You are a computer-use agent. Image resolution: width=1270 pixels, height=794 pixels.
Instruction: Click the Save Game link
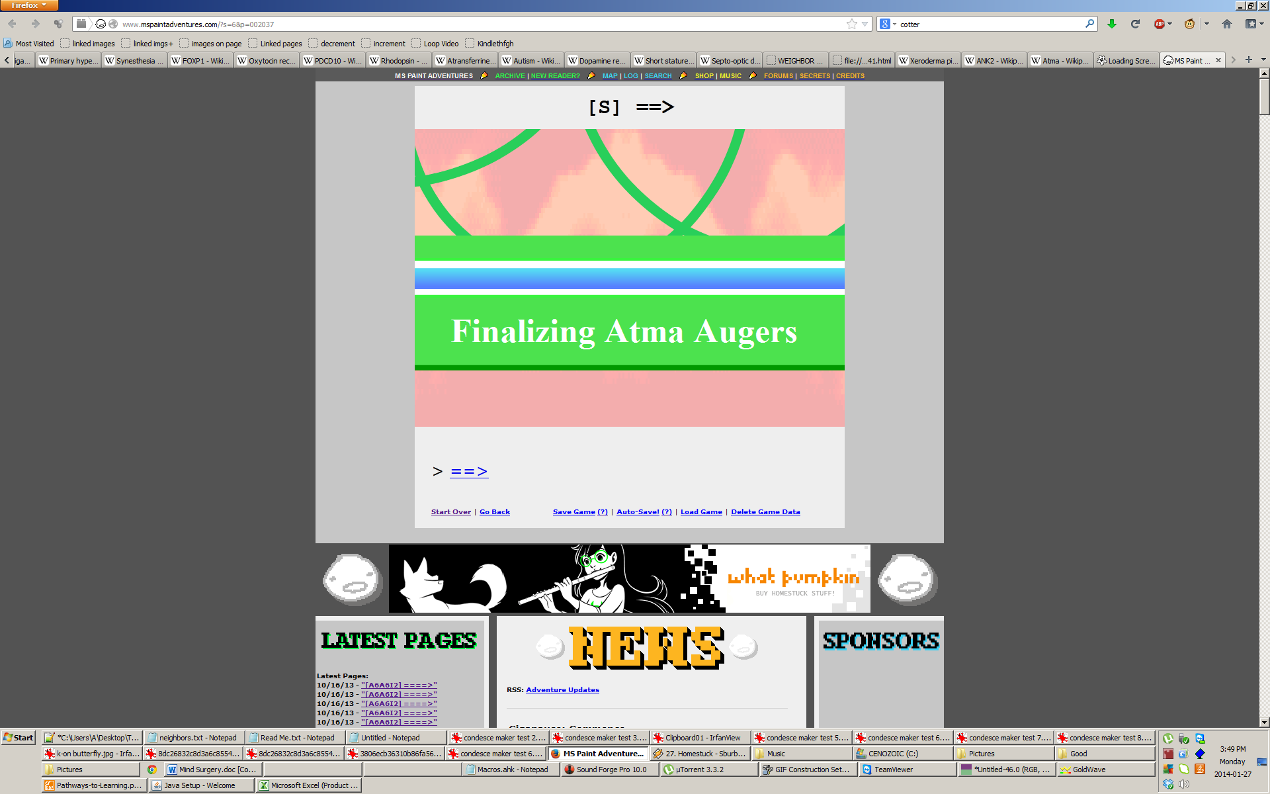point(573,511)
